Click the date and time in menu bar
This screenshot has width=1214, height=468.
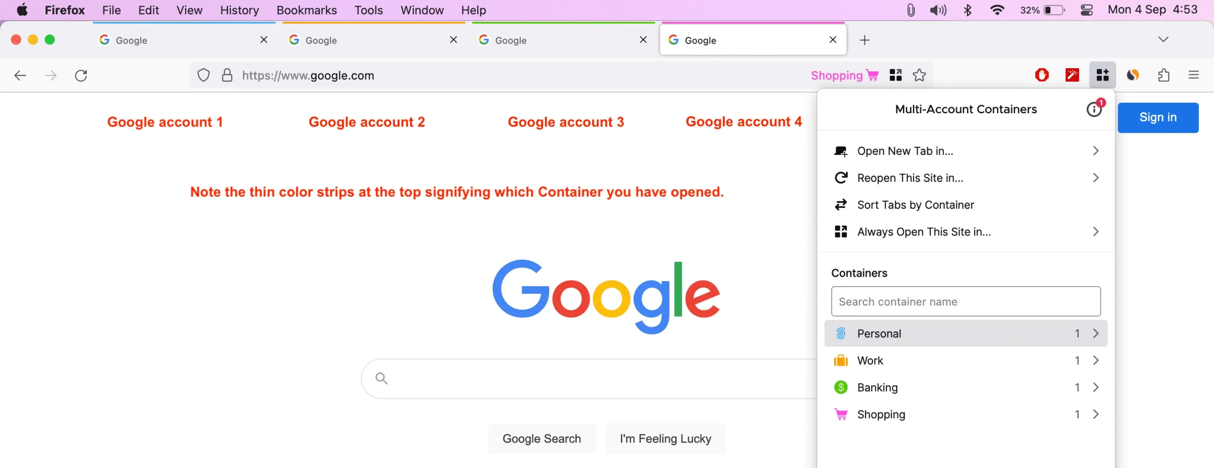point(1153,10)
